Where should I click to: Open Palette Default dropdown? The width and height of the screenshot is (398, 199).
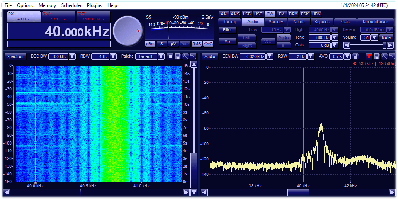(161, 56)
